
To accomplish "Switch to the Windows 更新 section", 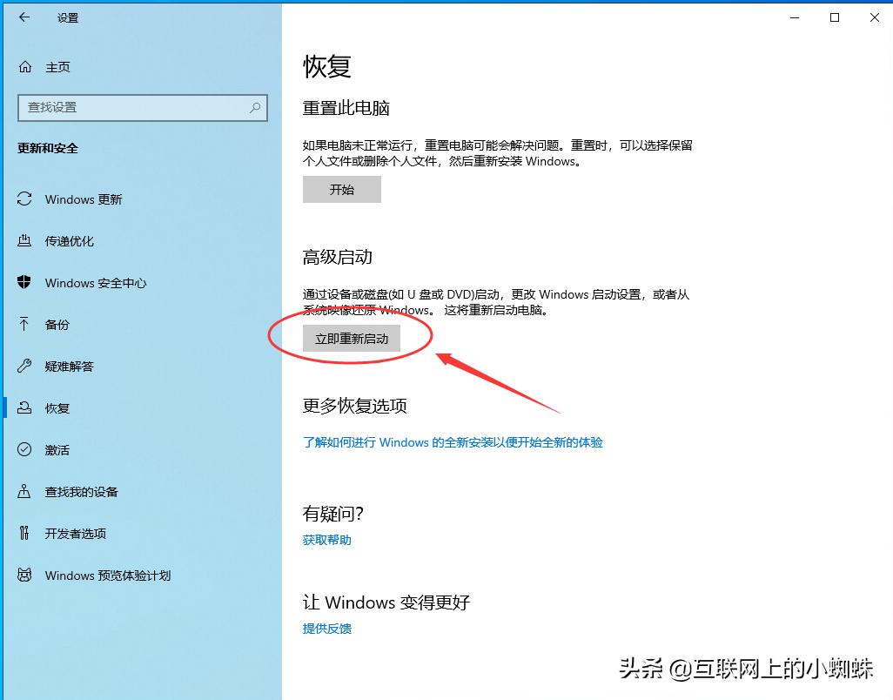I will (81, 199).
